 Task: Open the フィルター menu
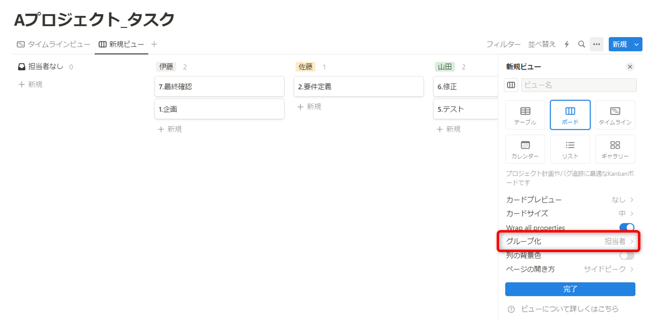504,44
